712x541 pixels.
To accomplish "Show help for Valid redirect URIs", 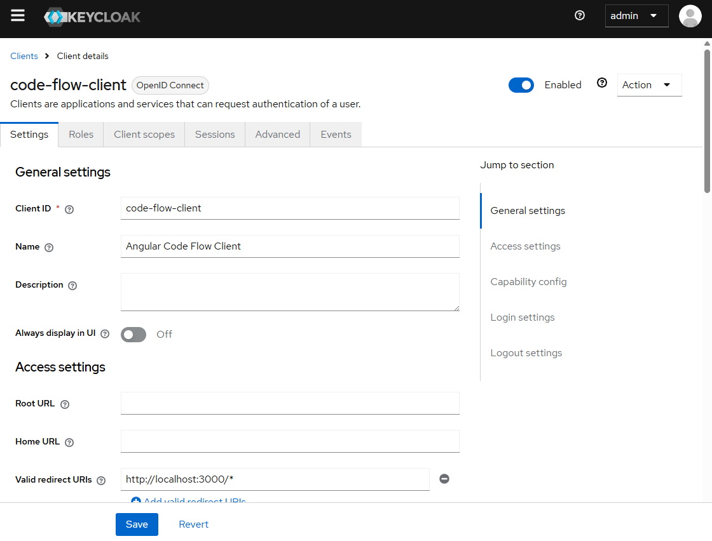I will (101, 480).
